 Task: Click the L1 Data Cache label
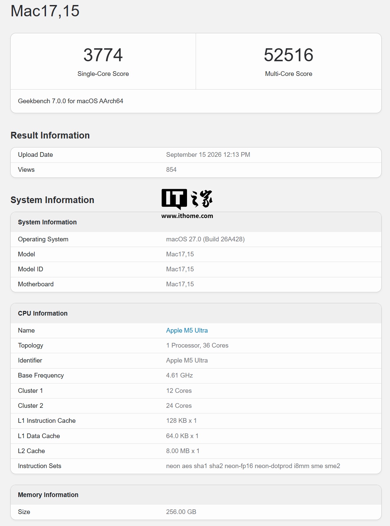pyautogui.click(x=39, y=436)
